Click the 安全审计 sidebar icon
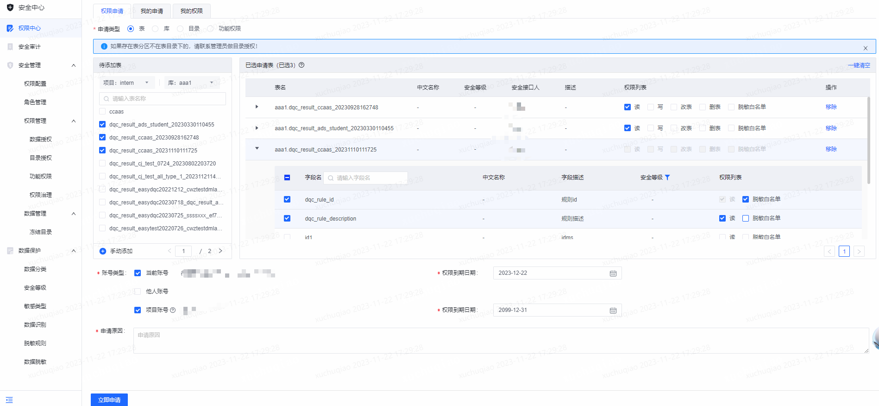 click(x=10, y=47)
